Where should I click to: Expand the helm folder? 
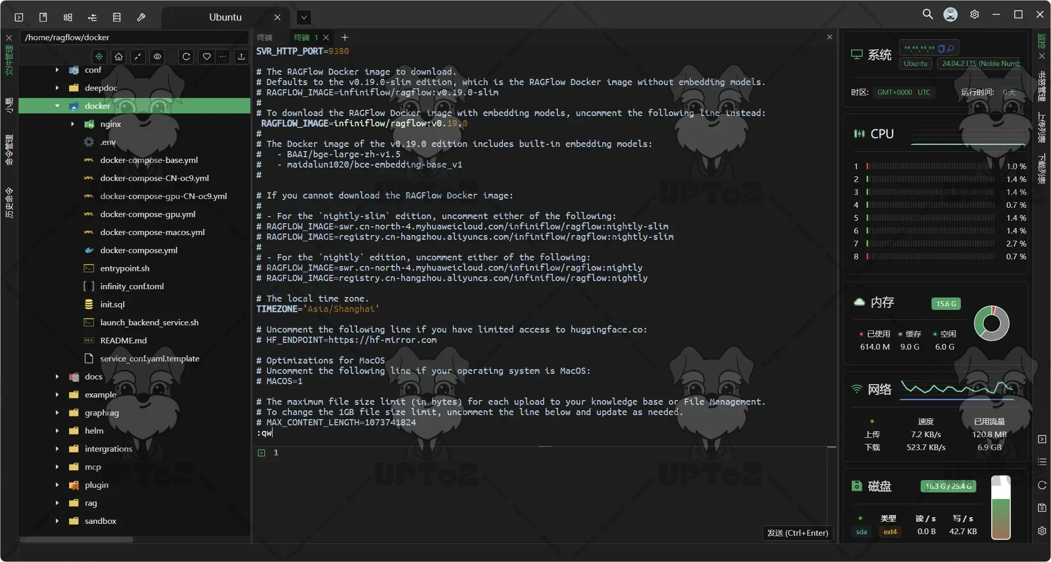[x=57, y=431]
